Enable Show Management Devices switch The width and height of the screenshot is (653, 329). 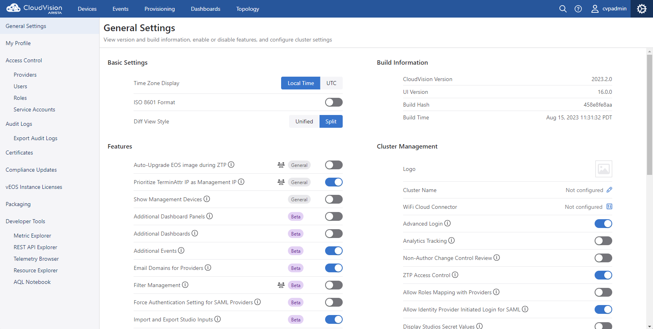(x=334, y=199)
